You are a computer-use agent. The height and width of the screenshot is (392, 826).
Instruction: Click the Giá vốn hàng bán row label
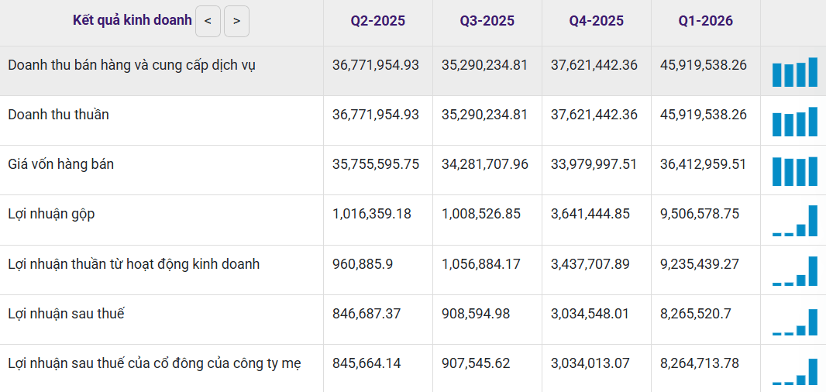point(60,164)
